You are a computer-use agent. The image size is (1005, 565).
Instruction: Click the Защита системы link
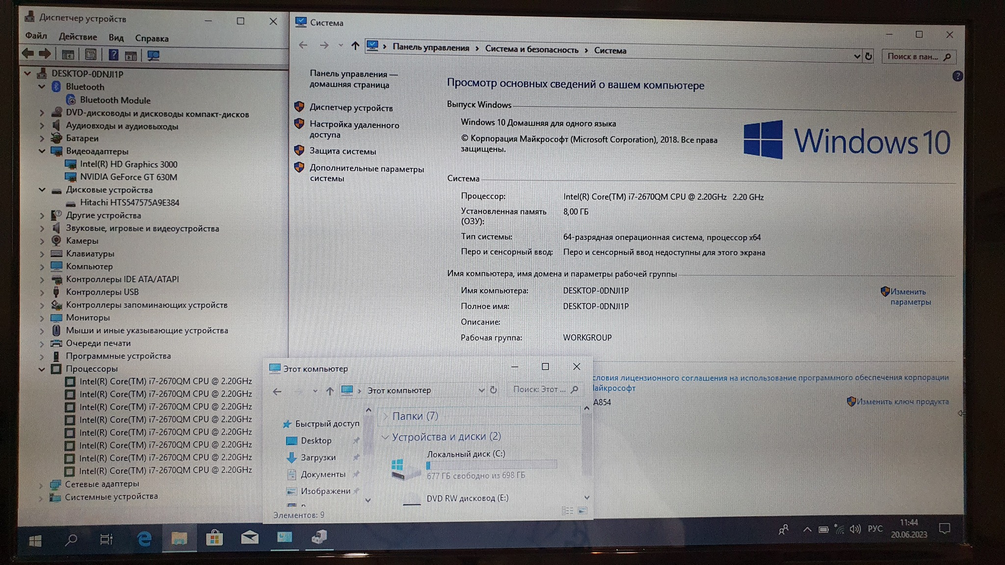(343, 151)
